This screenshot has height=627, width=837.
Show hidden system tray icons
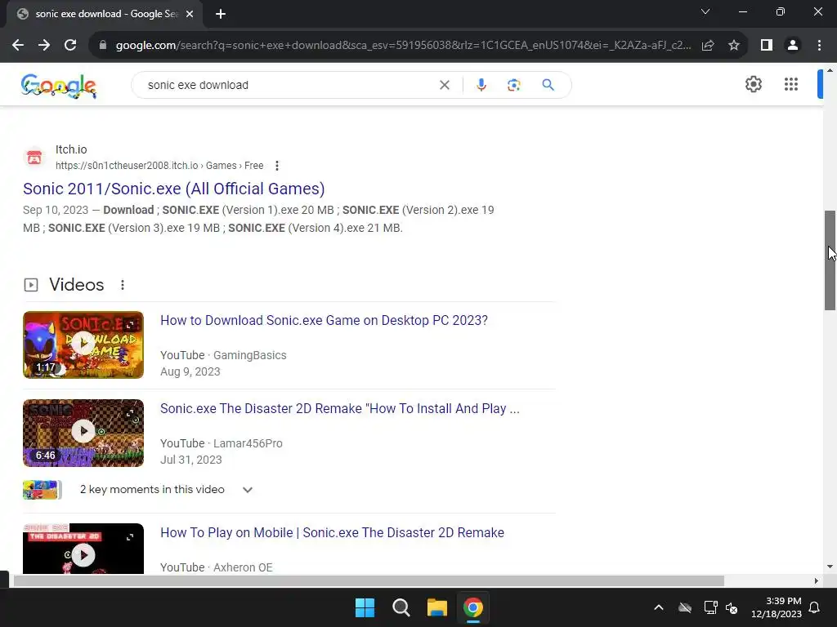(659, 607)
